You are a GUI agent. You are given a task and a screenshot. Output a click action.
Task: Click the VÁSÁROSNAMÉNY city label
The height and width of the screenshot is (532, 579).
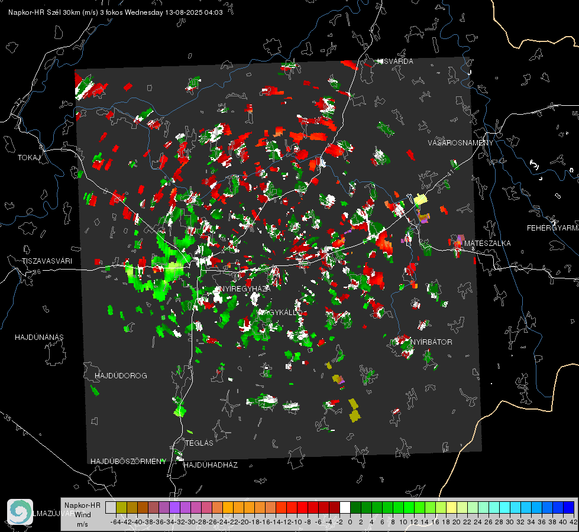[x=461, y=143]
